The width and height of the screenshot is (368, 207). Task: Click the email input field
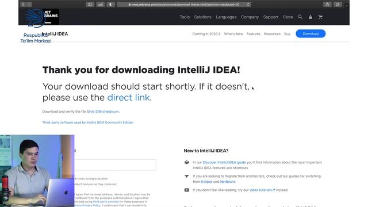point(115,165)
